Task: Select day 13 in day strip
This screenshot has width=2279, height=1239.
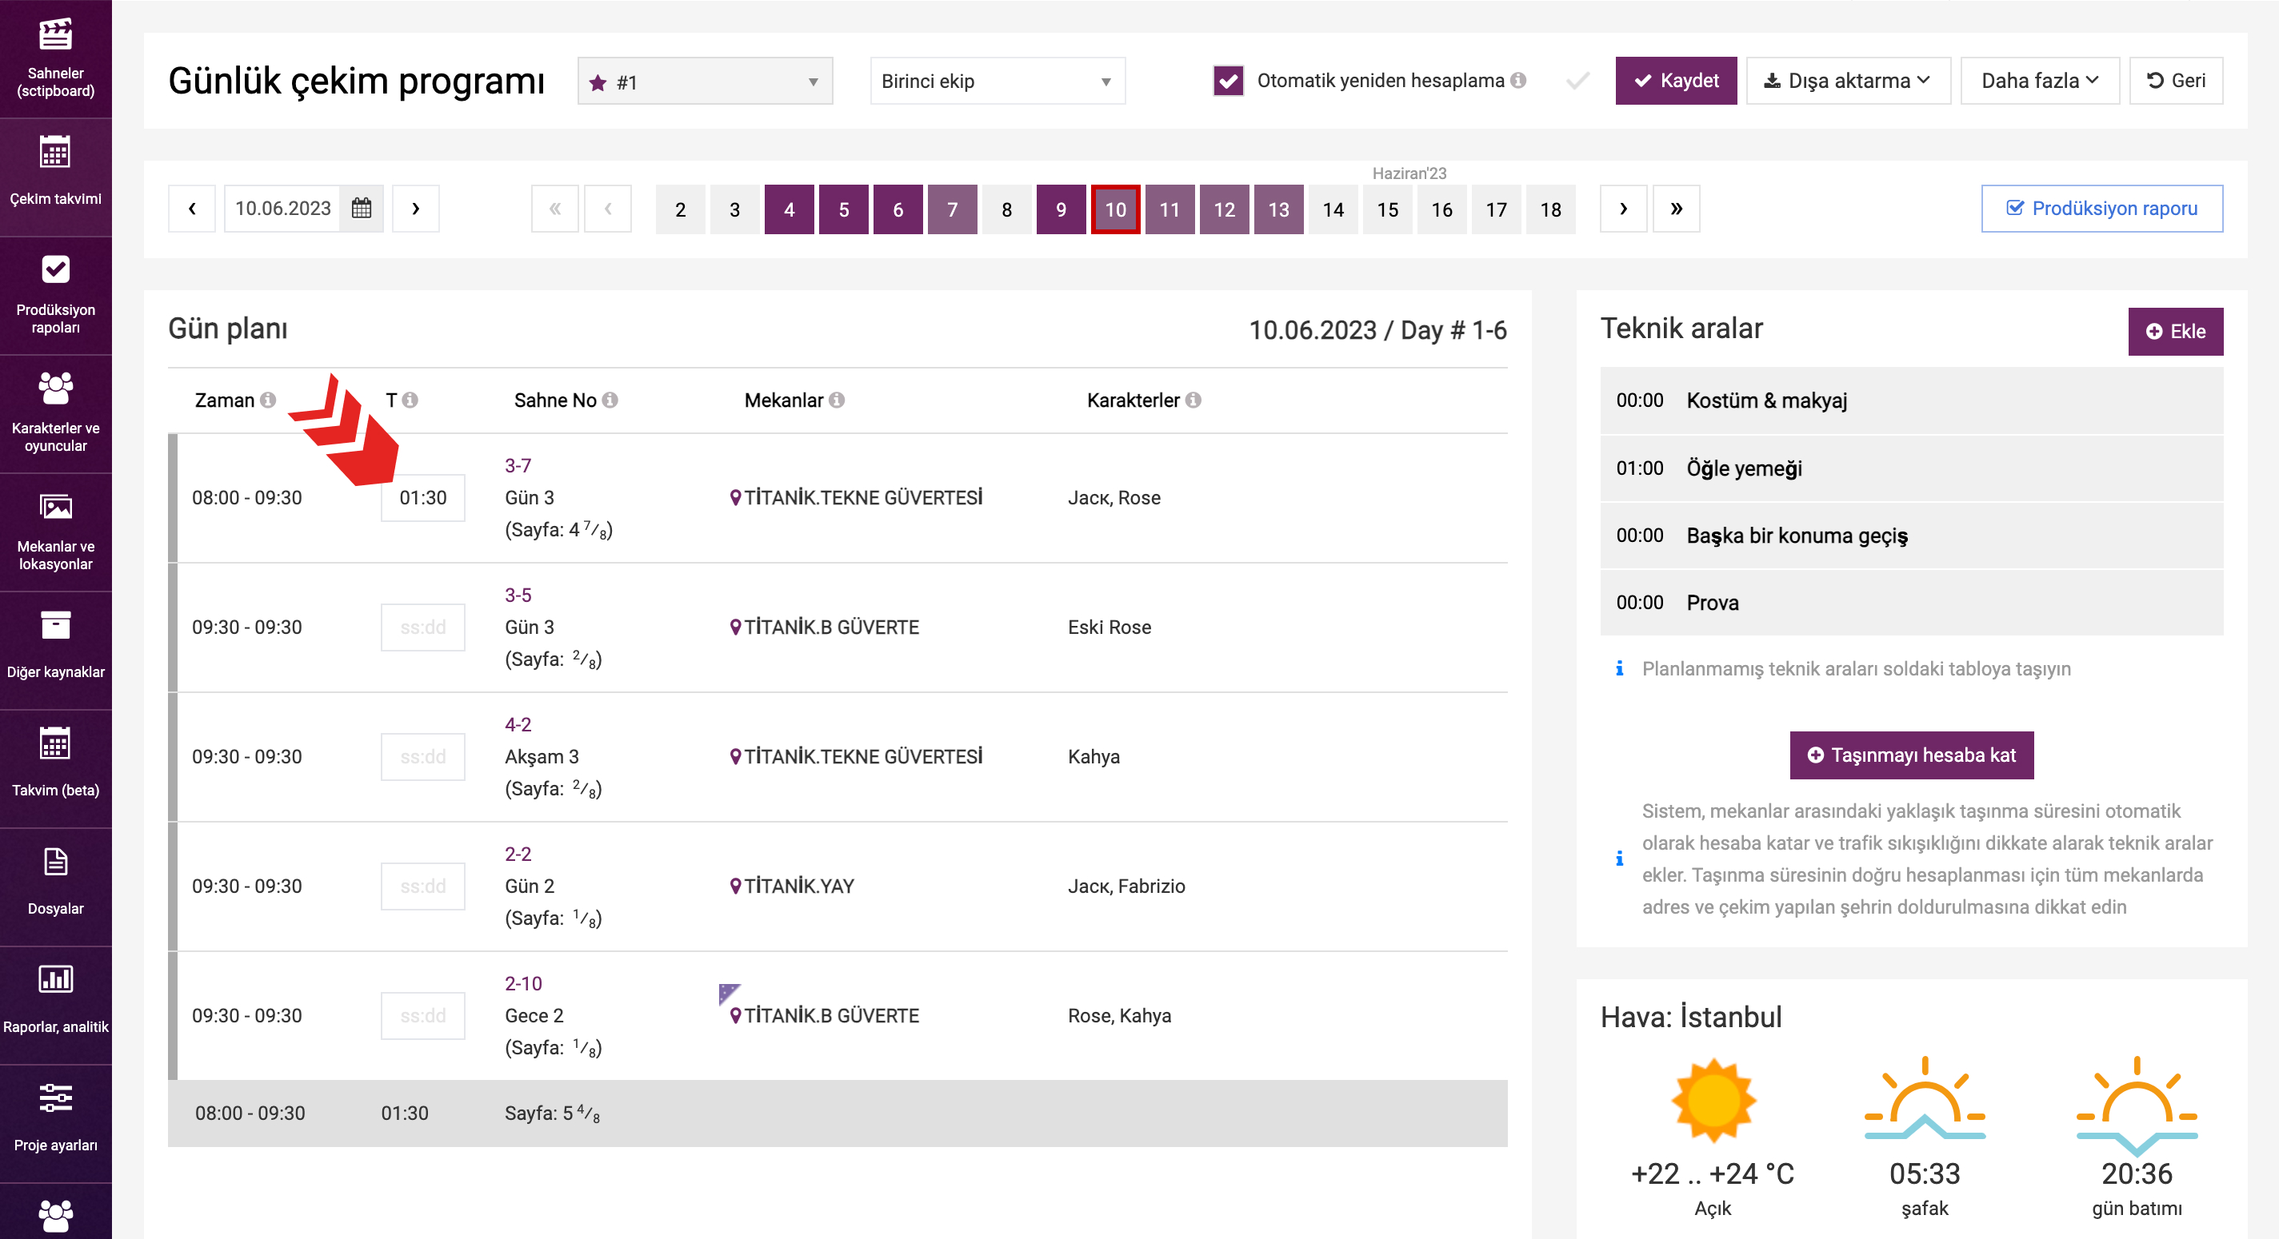Action: click(x=1278, y=209)
